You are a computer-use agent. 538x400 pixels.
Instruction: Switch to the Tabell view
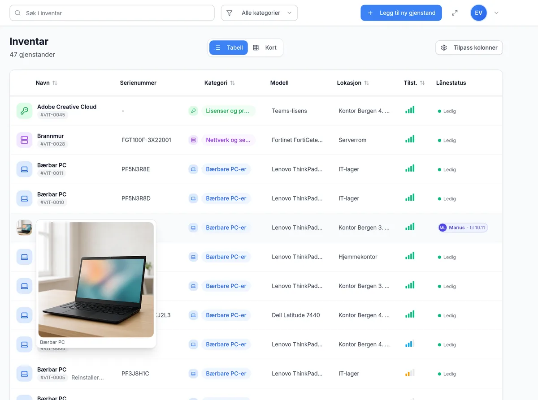click(x=229, y=47)
